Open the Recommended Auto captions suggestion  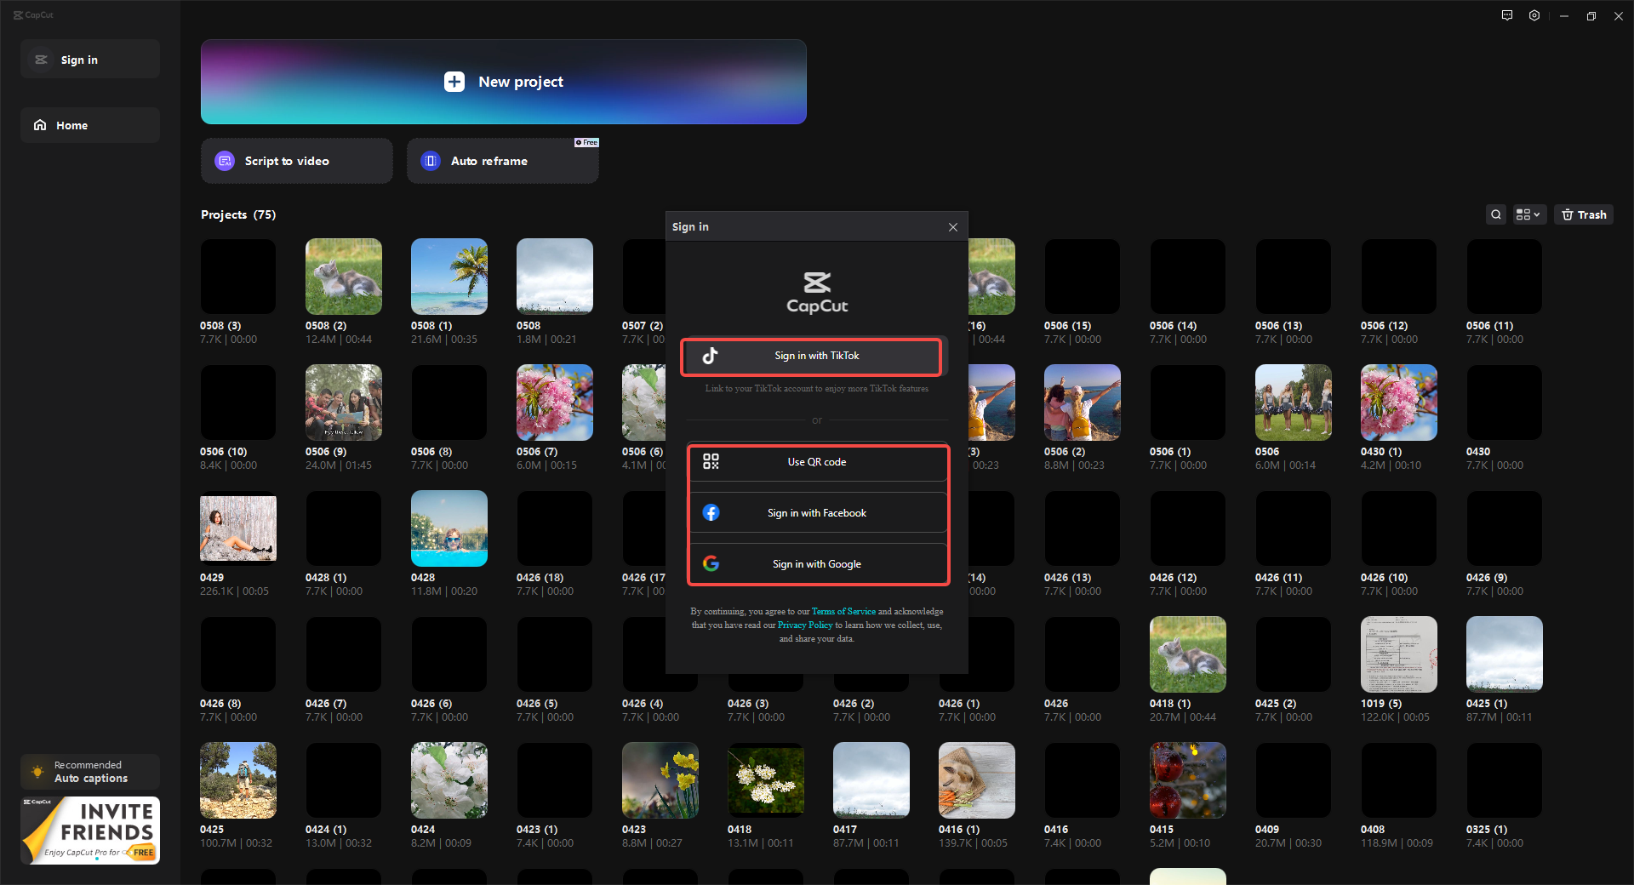(89, 771)
